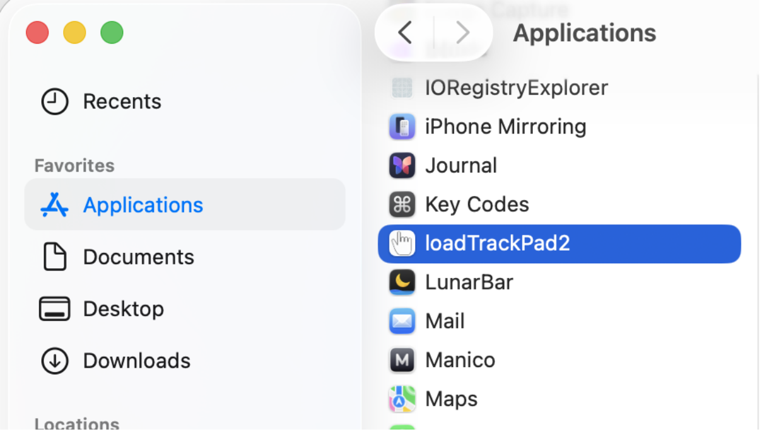
Task: Click the Documents page icon in sidebar
Action: click(x=55, y=257)
